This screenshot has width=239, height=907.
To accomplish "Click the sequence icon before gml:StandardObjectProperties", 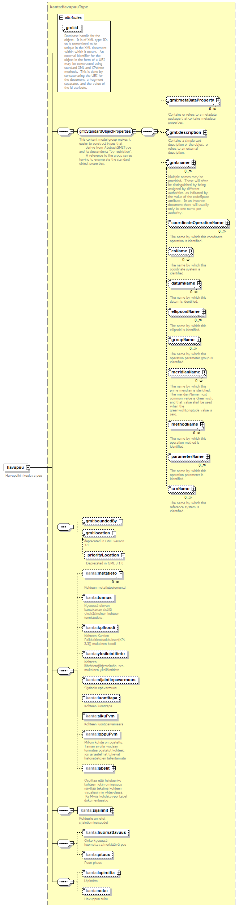I will click(64, 131).
